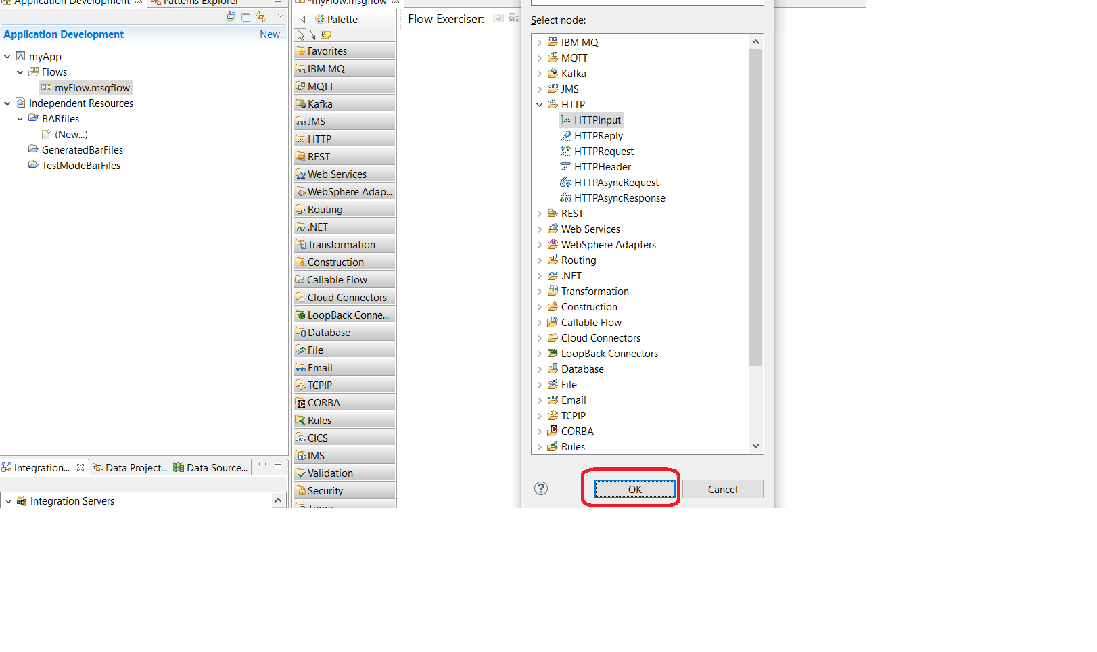Open the REST drawer in the Palette
The height and width of the screenshot is (652, 1097).
tap(345, 156)
